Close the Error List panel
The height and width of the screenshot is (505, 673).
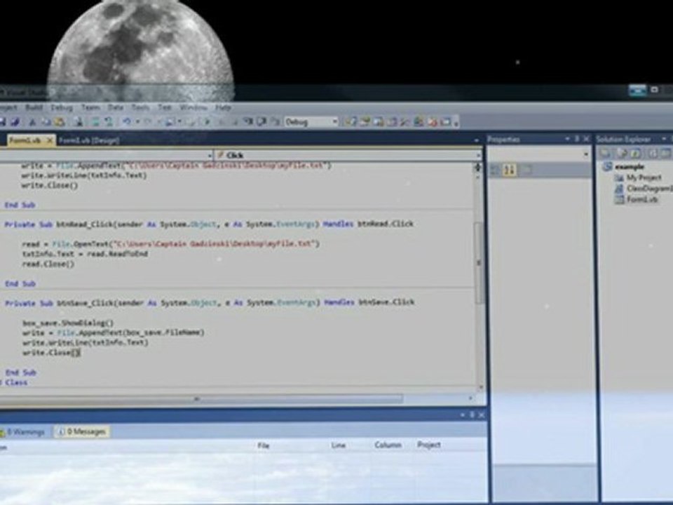tap(481, 415)
